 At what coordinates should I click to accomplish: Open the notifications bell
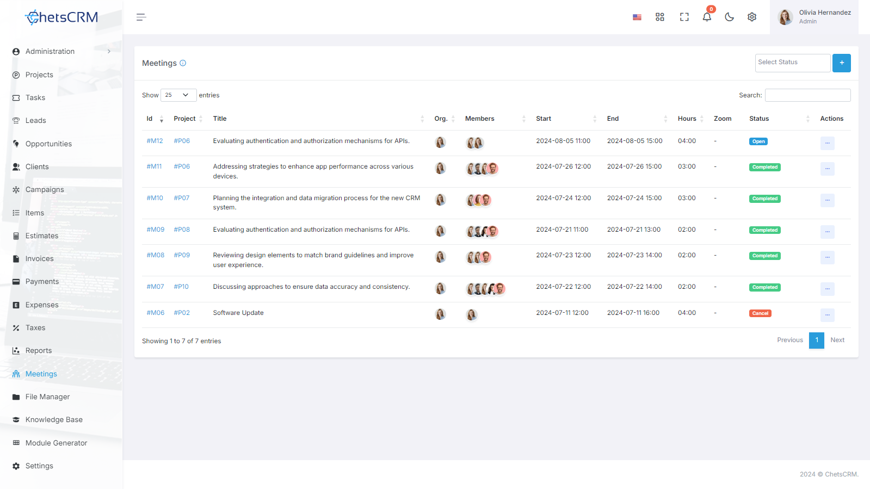coord(707,17)
